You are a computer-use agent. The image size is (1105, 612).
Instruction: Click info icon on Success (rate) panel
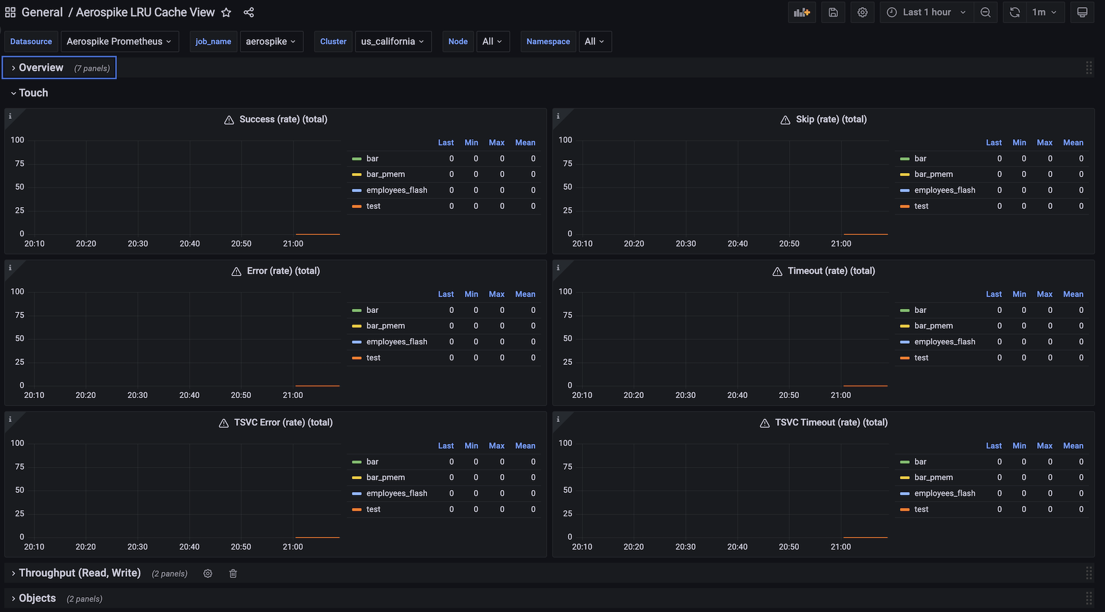(10, 116)
